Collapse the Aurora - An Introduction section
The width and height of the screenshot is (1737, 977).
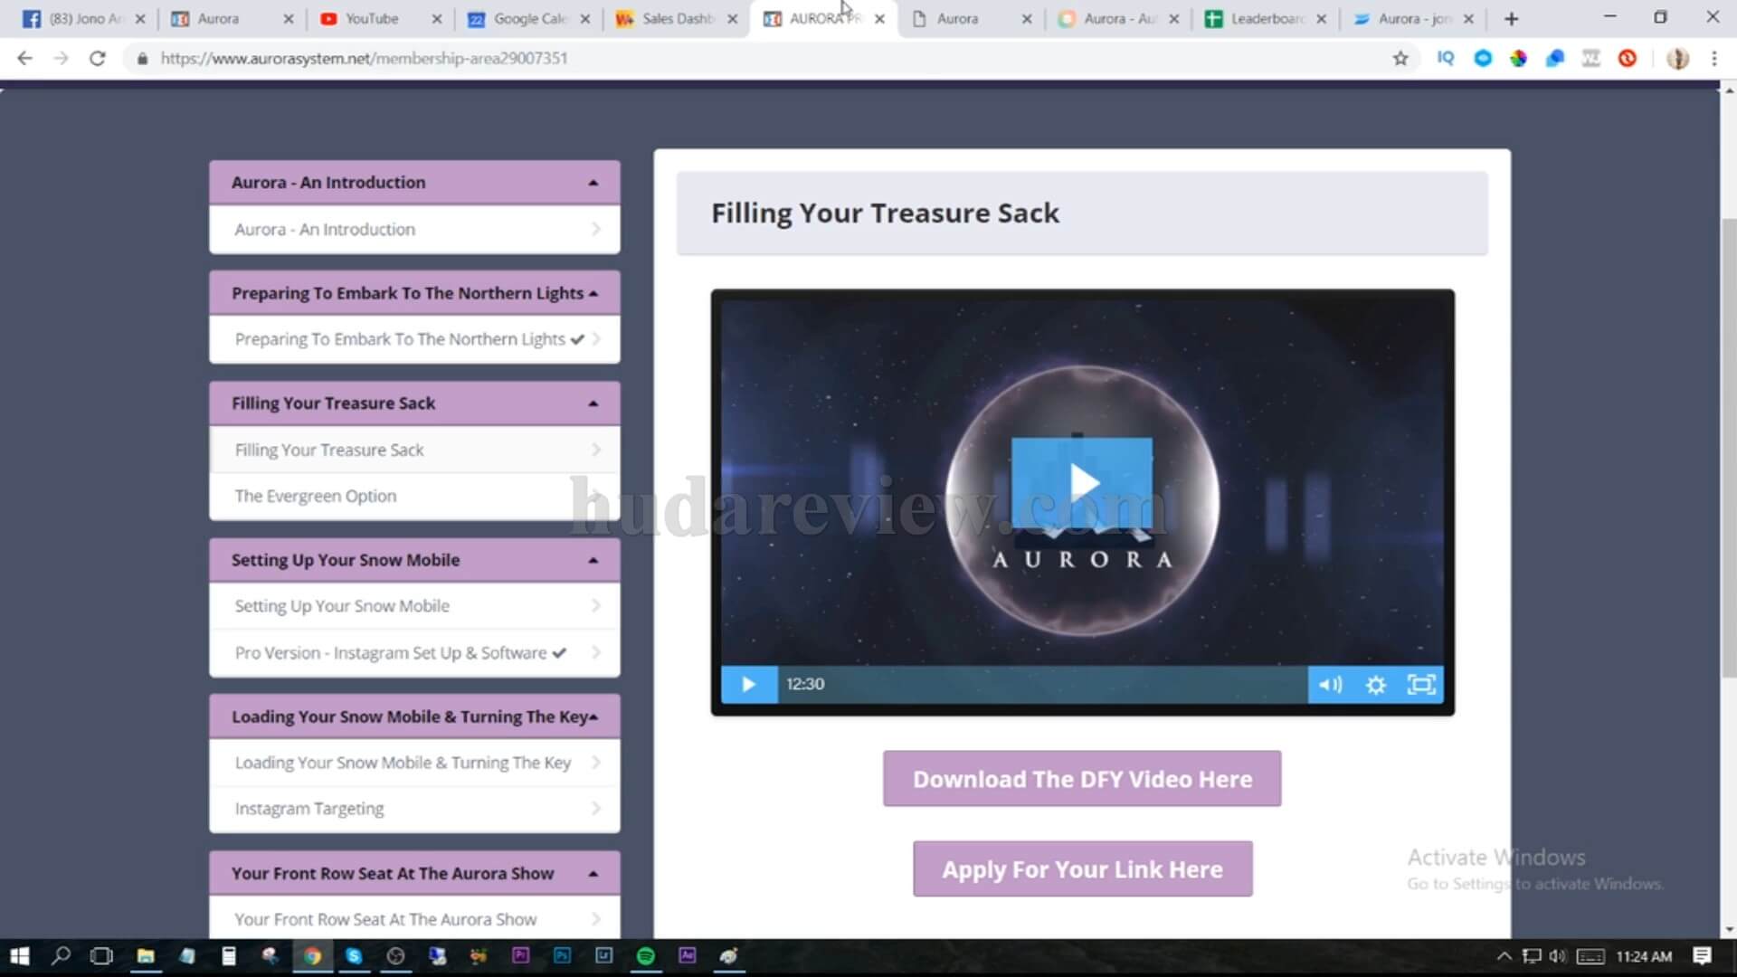click(x=414, y=182)
